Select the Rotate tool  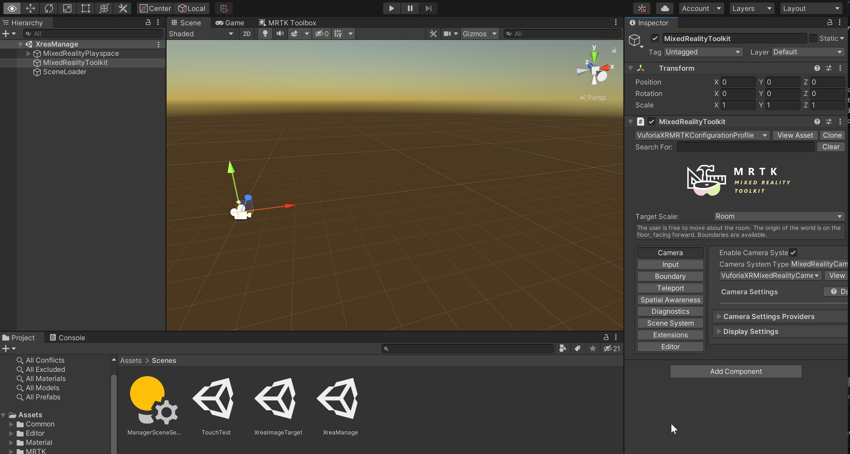coord(49,8)
